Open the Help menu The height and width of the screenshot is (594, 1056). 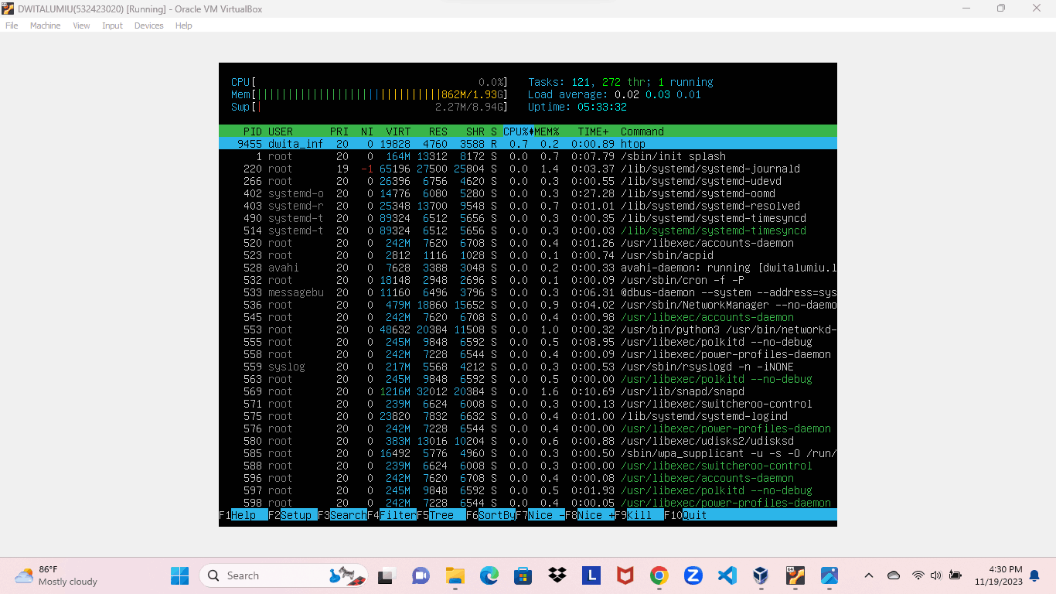[x=183, y=26]
